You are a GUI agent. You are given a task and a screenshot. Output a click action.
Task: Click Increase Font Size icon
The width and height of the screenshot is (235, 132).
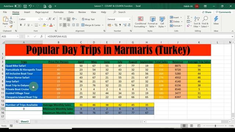tap(50, 19)
